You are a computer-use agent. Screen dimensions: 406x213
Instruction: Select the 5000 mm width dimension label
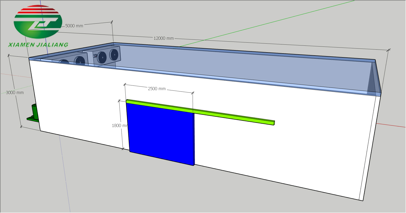click(74, 26)
